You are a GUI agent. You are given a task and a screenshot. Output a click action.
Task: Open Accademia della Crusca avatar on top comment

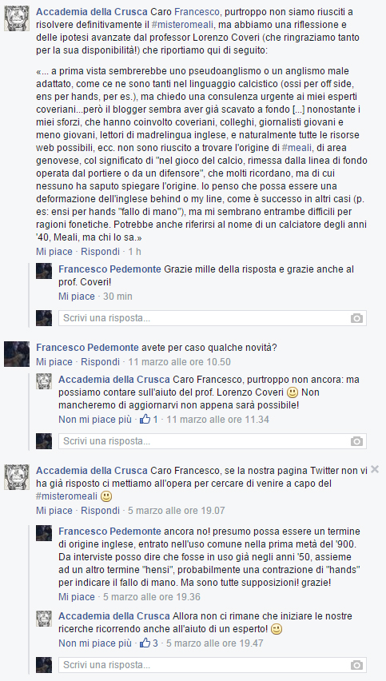point(17,18)
